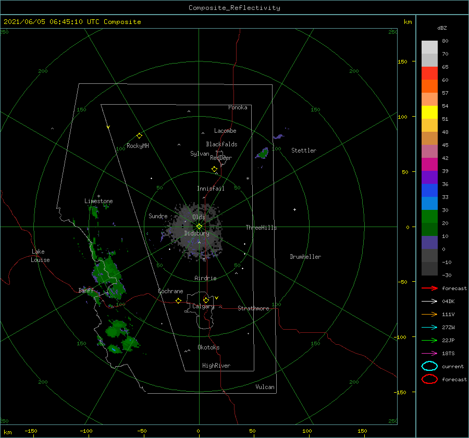Select the 42 dBZ pink color swatch

click(429, 151)
